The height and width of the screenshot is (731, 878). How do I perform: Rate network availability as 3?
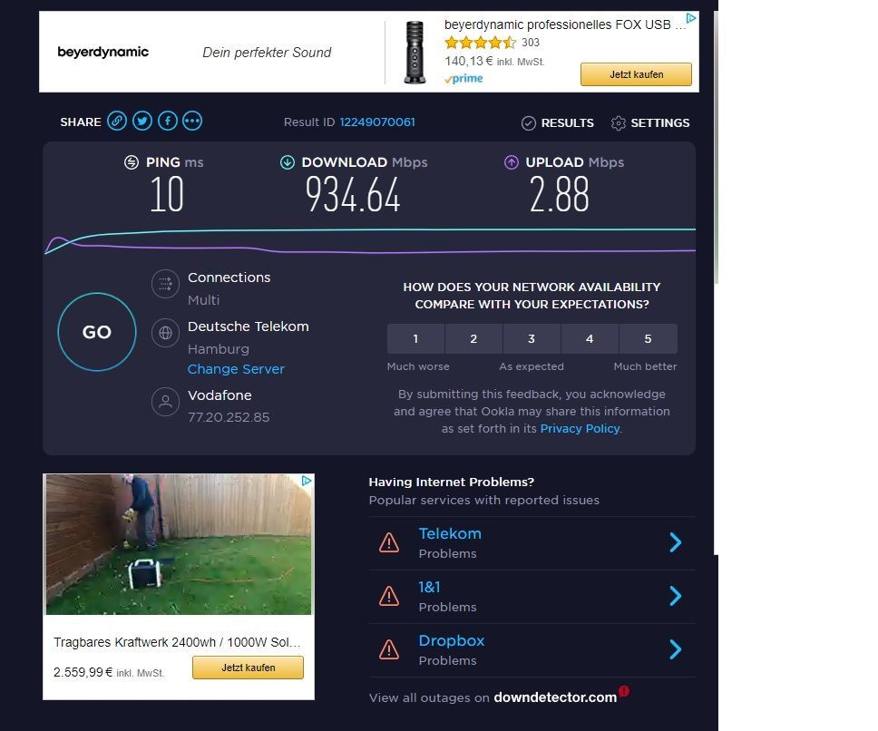click(532, 338)
